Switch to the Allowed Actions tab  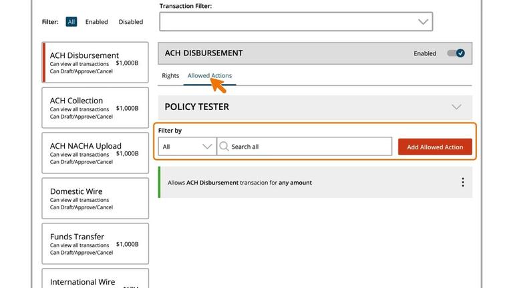tap(210, 75)
